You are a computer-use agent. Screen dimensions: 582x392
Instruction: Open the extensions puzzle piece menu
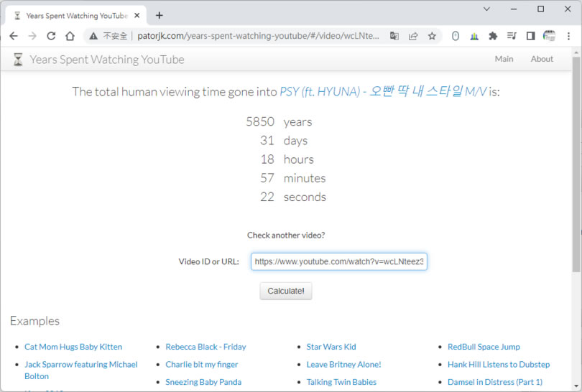pos(493,36)
